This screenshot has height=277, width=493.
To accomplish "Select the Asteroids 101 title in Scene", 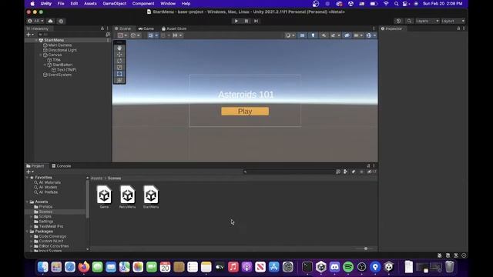I will pyautogui.click(x=246, y=95).
